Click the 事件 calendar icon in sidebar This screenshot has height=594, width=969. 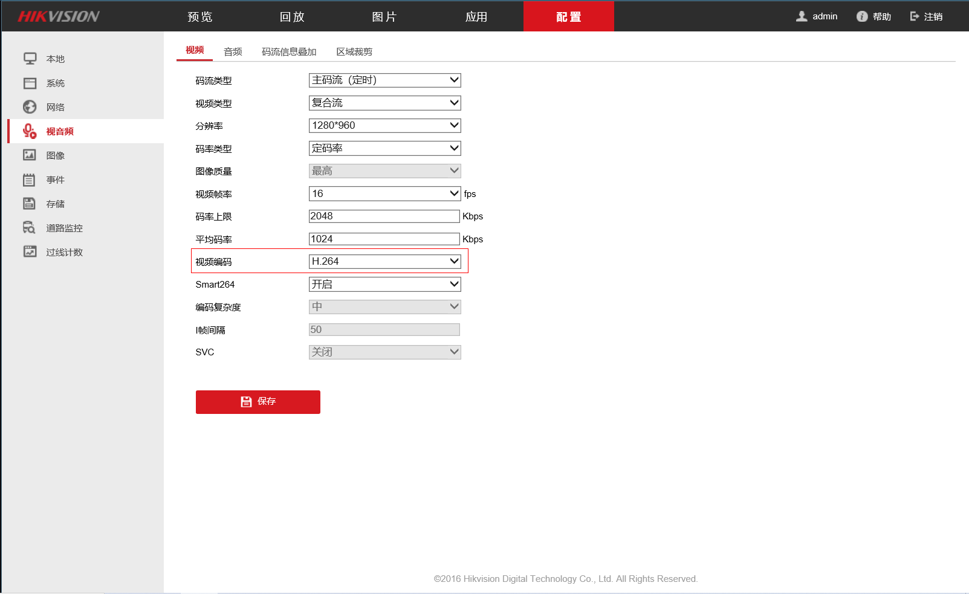30,179
